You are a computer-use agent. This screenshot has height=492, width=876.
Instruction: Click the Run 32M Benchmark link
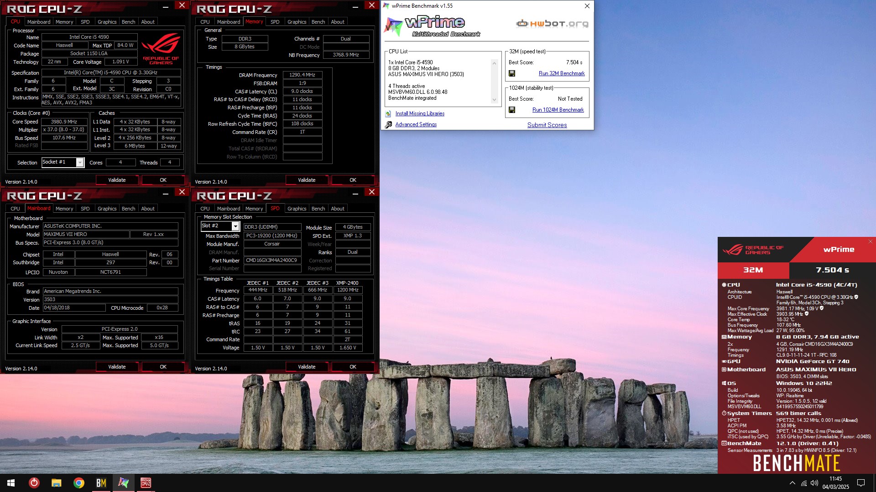coord(562,73)
